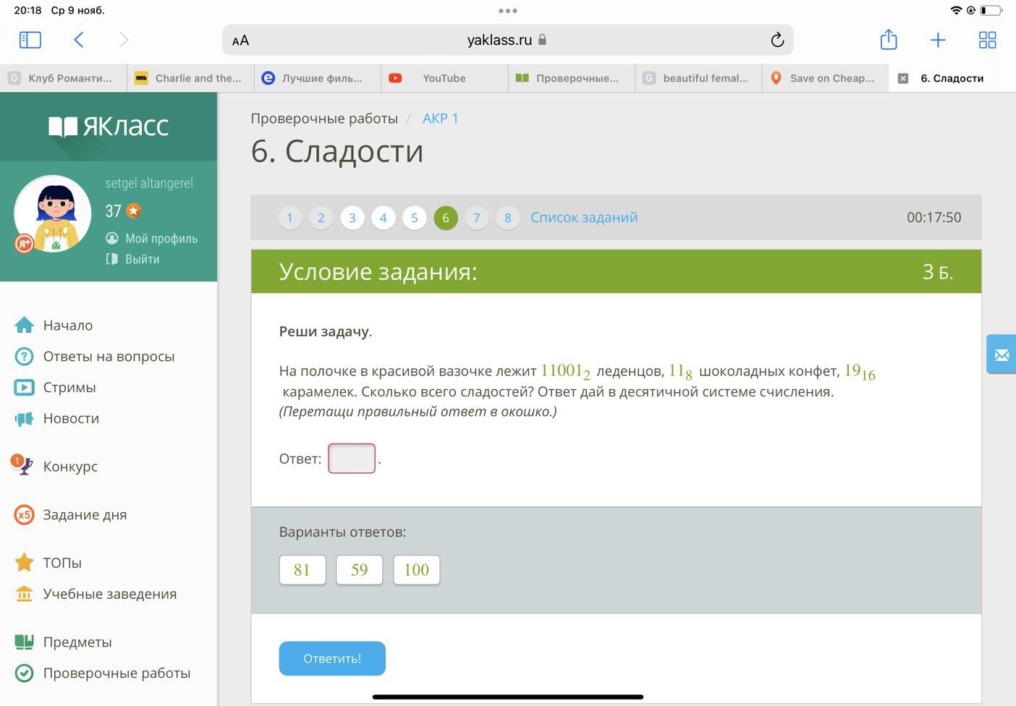Viewport: 1016px width, 706px height.
Task: Go back using the browser back arrow
Action: click(x=79, y=40)
